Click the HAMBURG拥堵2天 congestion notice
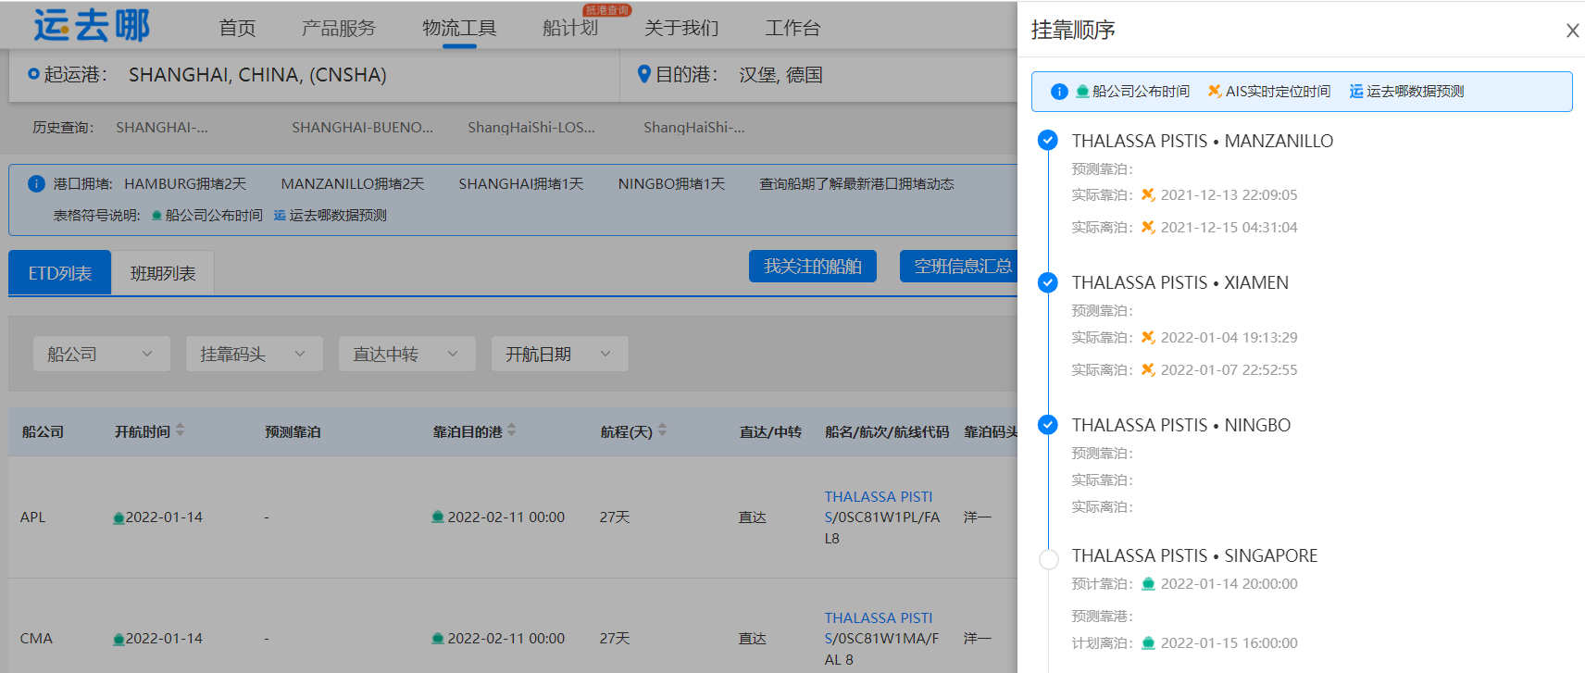 185,184
